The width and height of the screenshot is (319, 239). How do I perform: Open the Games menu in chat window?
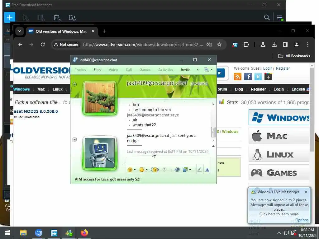(145, 70)
